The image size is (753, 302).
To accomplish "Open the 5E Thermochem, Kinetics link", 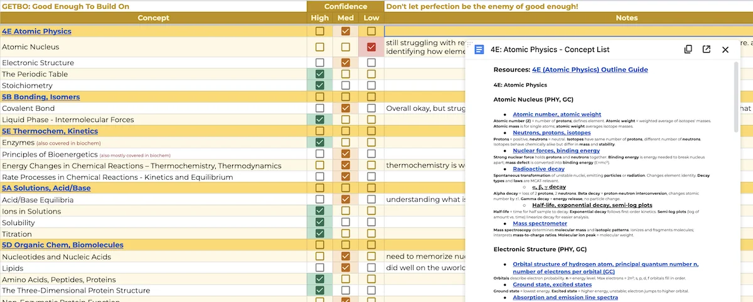I will [50, 131].
